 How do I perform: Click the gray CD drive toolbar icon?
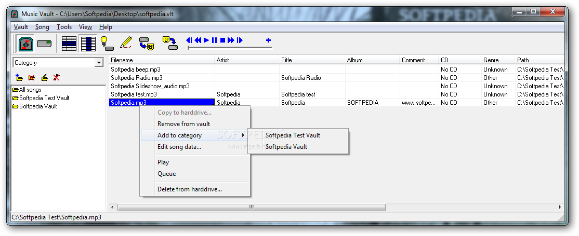point(44,44)
